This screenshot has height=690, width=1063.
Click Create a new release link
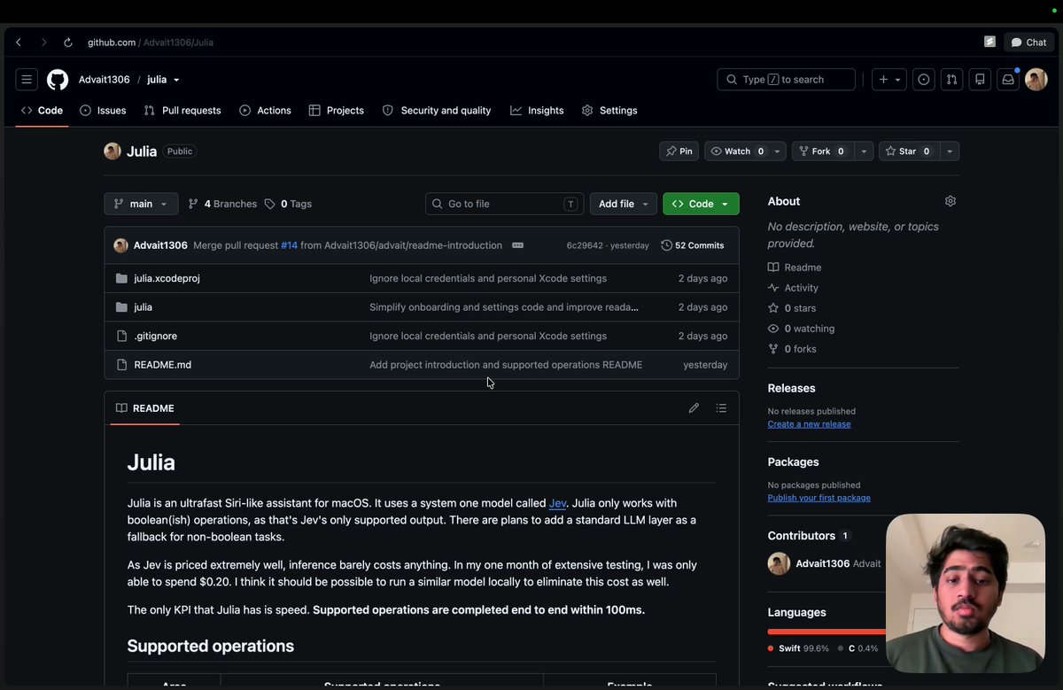coord(809,424)
